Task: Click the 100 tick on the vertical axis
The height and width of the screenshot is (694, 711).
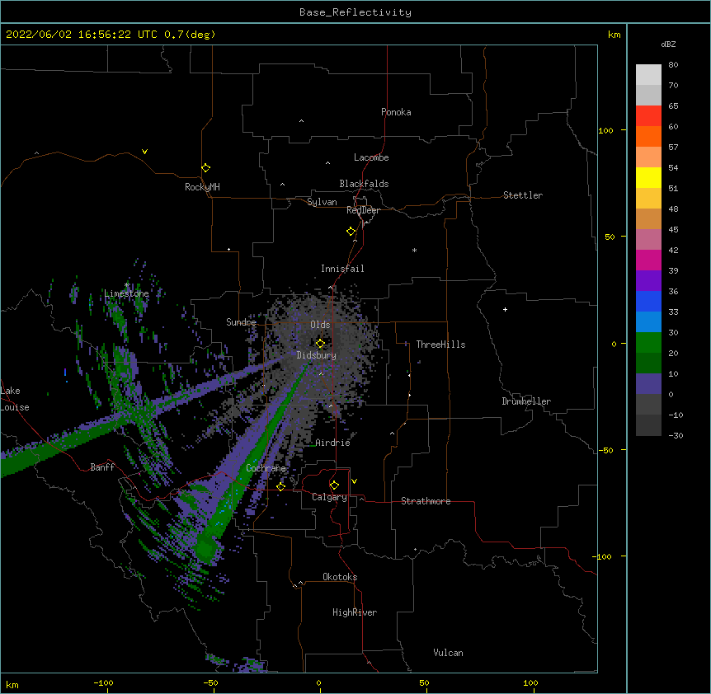Action: 605,130
